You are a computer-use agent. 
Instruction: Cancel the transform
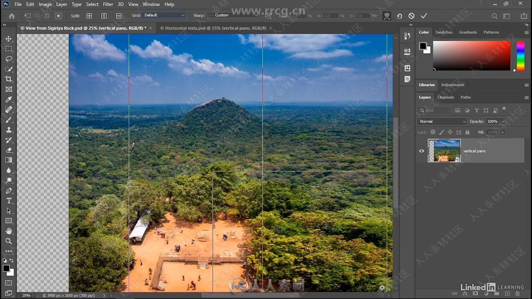point(411,16)
